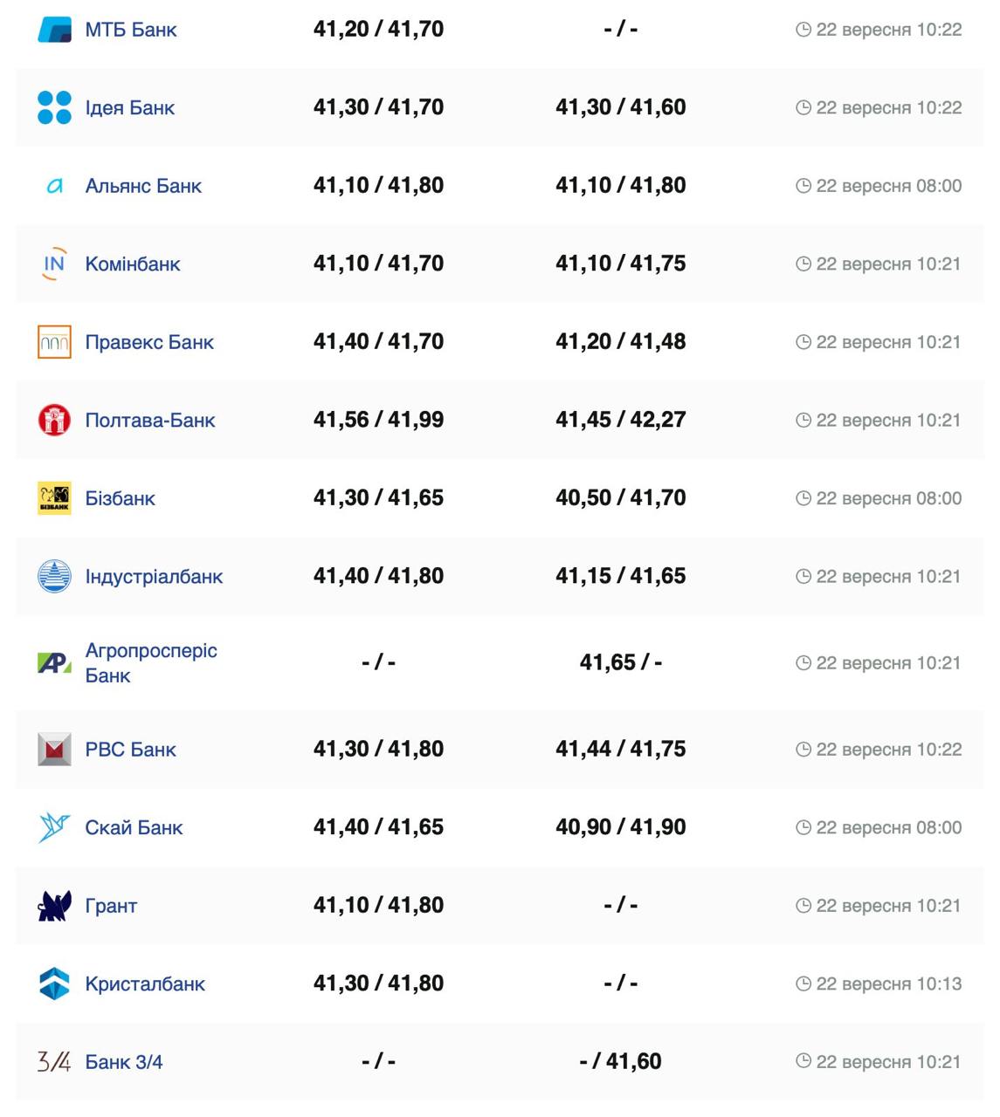1000x1117 pixels.
Task: Click the Бізбанк yellow logo
Action: pyautogui.click(x=54, y=498)
